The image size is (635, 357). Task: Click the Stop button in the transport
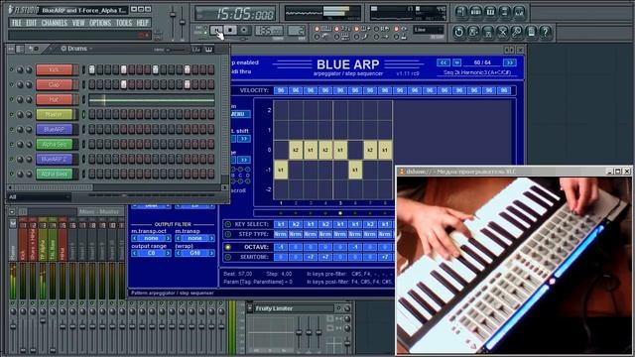coord(230,30)
